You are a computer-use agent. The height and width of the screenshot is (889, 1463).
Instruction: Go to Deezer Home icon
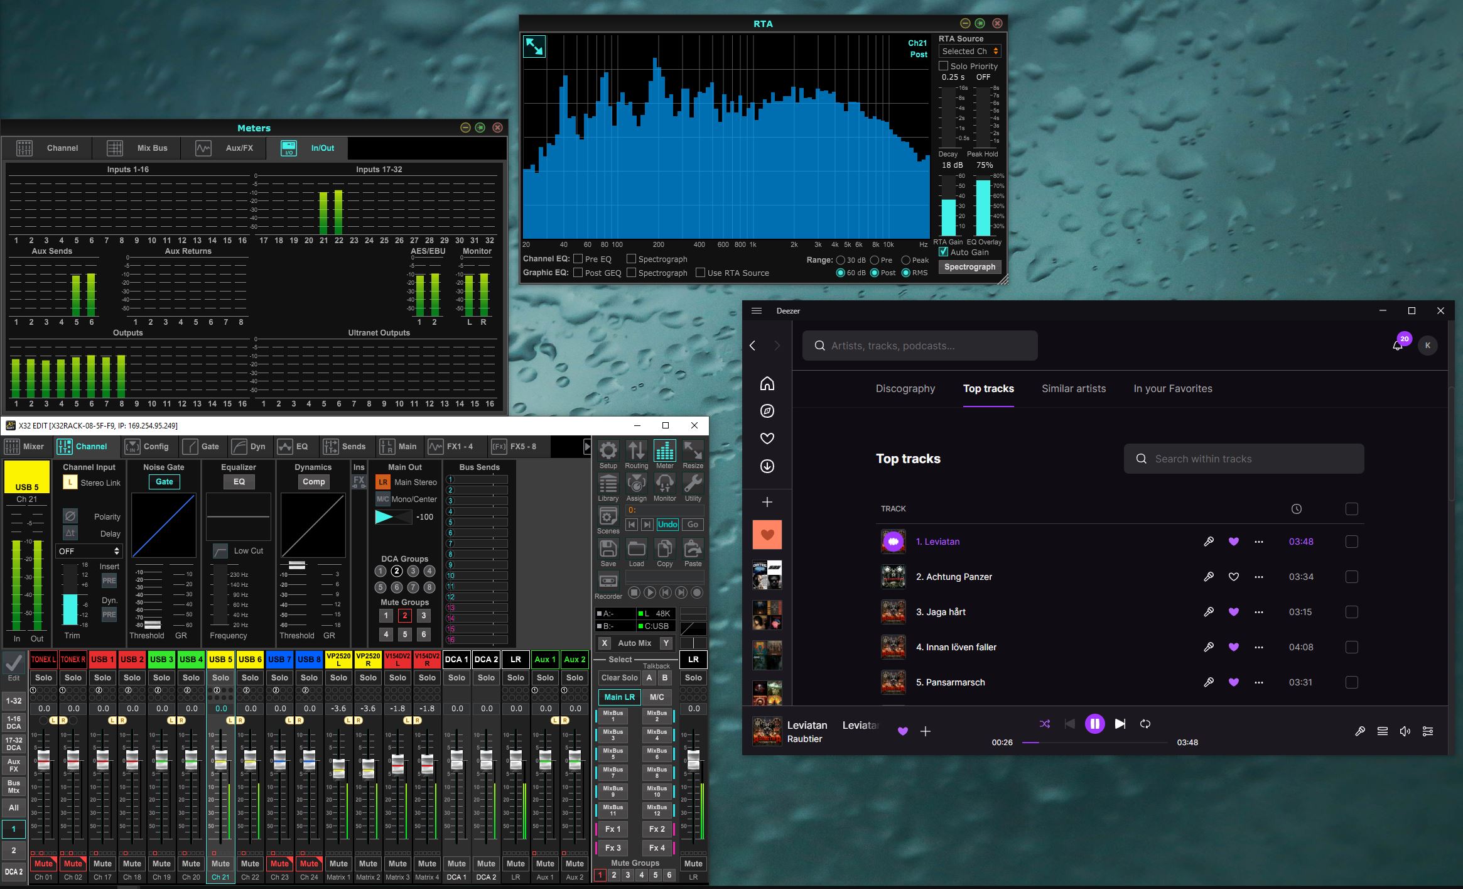767,383
